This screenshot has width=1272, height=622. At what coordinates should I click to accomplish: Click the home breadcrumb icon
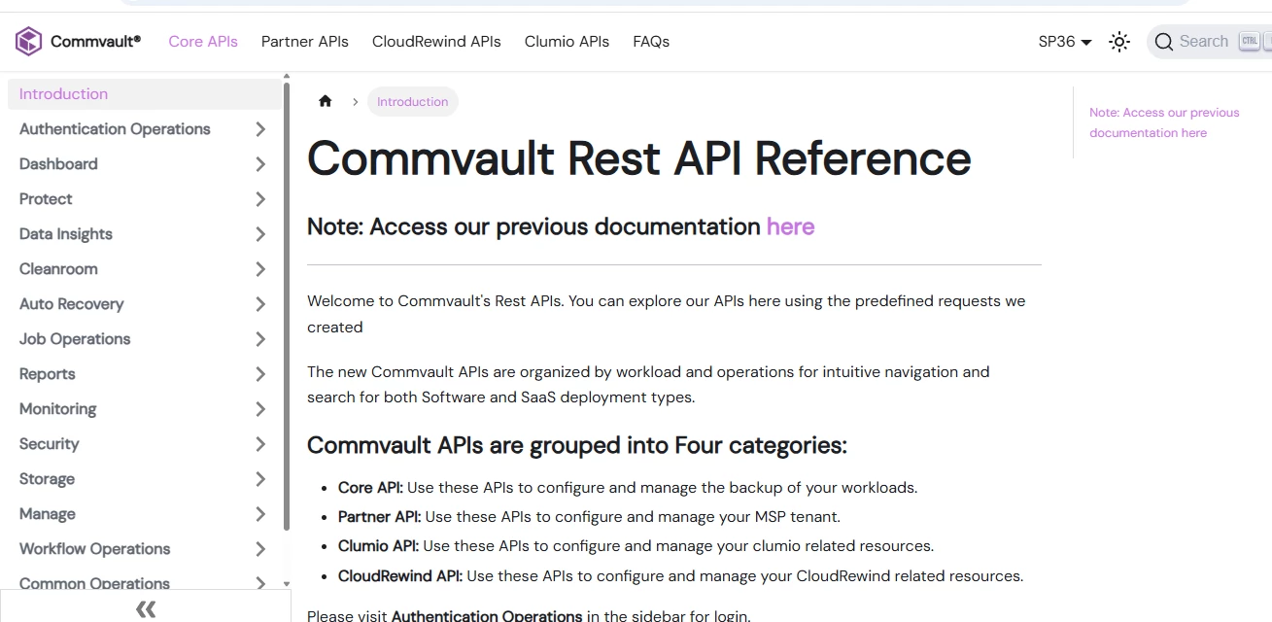[x=326, y=101]
